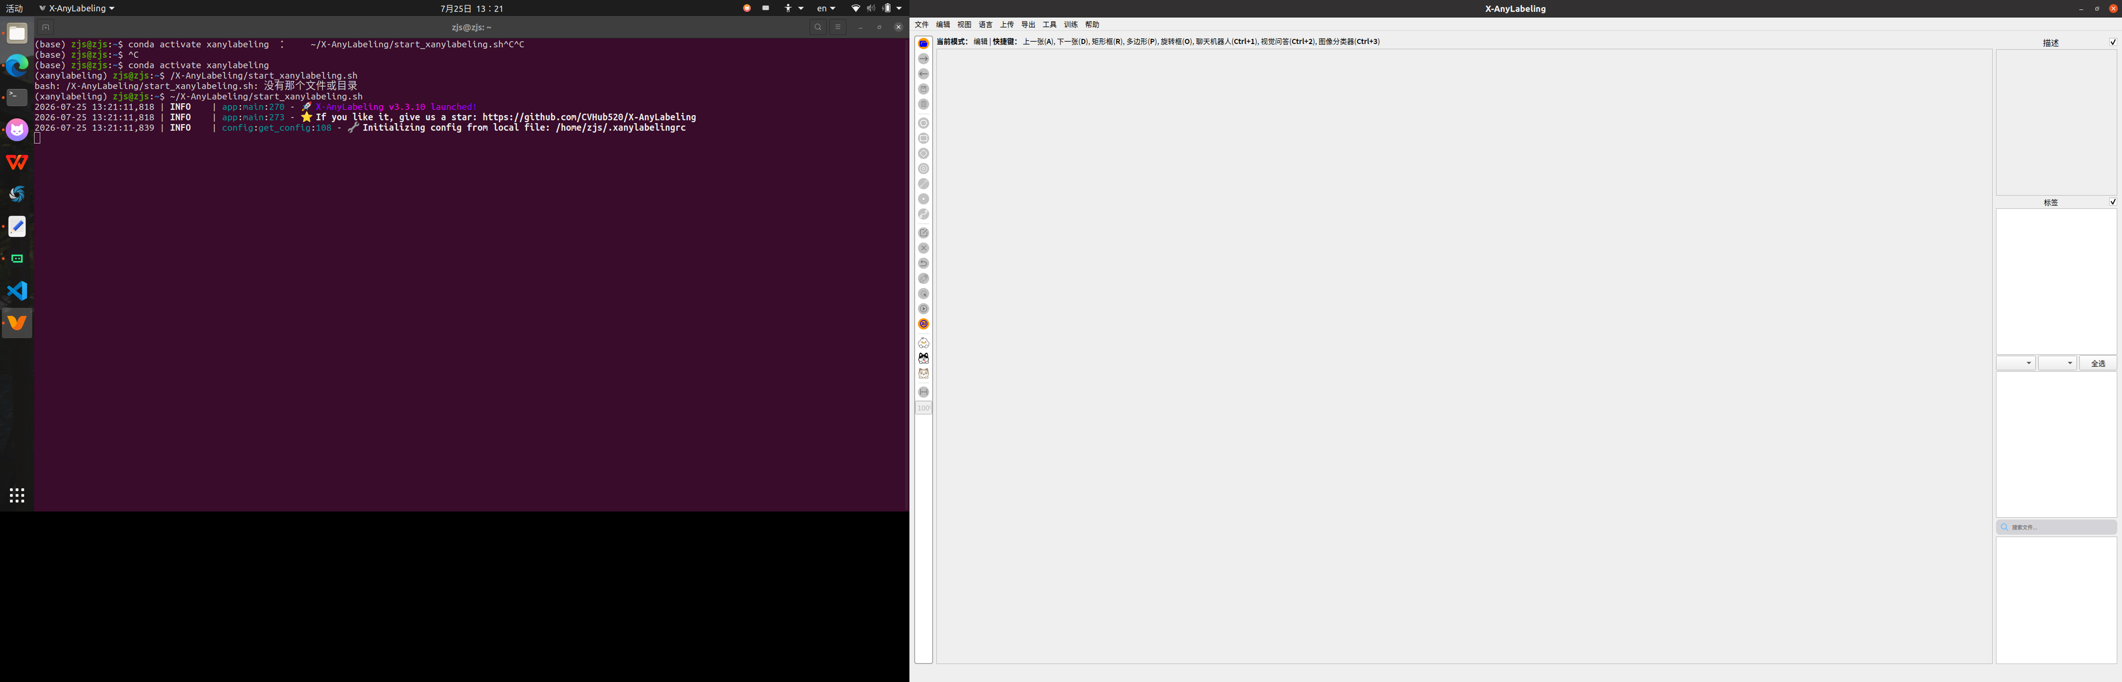The image size is (2122, 682).
Task: Select the Create circle tool
Action: 924,169
